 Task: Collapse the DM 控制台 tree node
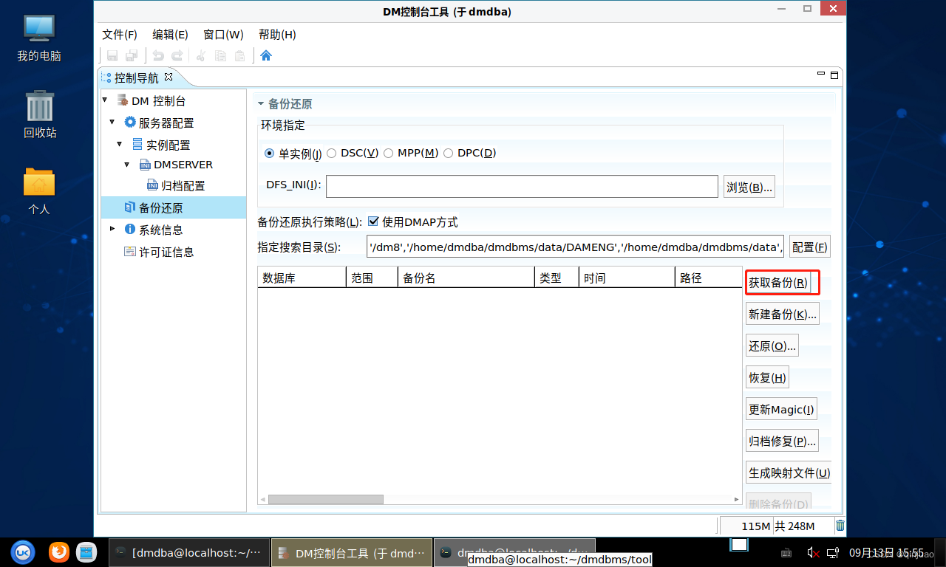(104, 100)
